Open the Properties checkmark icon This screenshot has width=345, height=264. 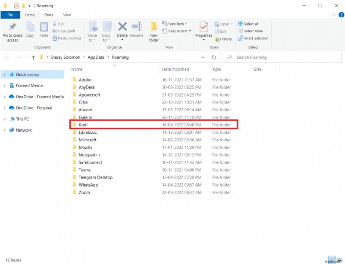point(204,27)
